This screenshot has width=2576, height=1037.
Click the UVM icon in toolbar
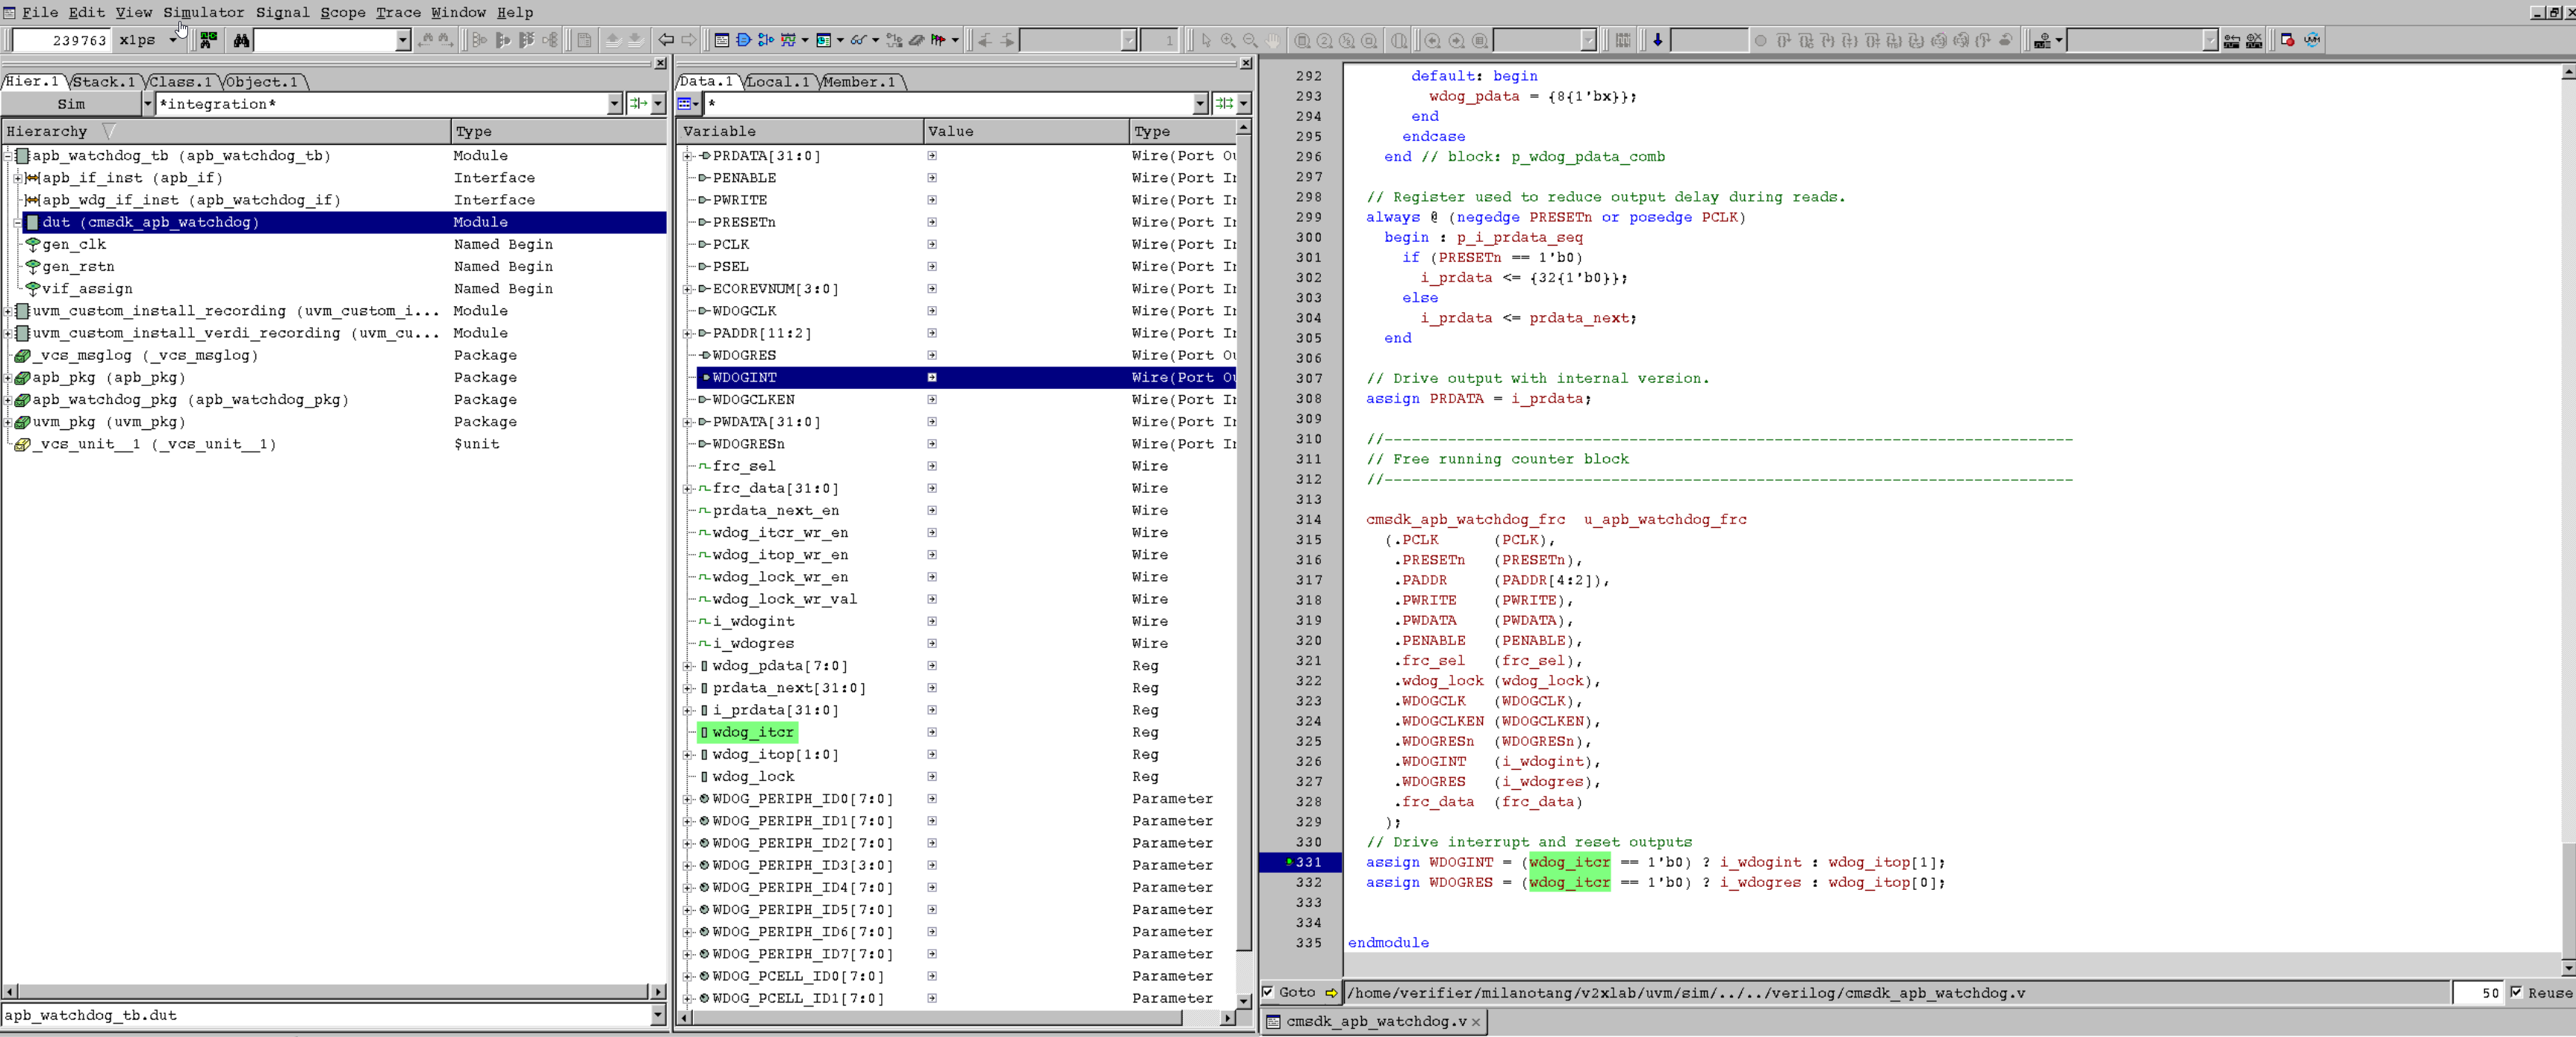point(2312,40)
